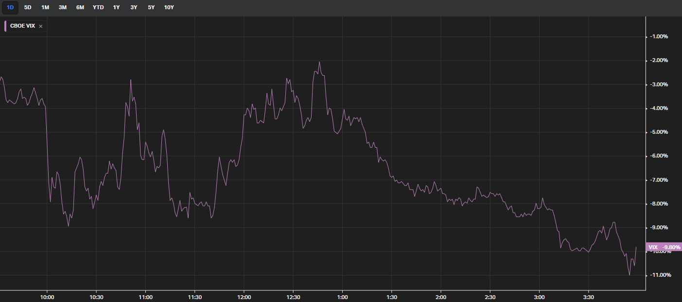
Task: Switch to the 1Y range
Action: (x=116, y=7)
